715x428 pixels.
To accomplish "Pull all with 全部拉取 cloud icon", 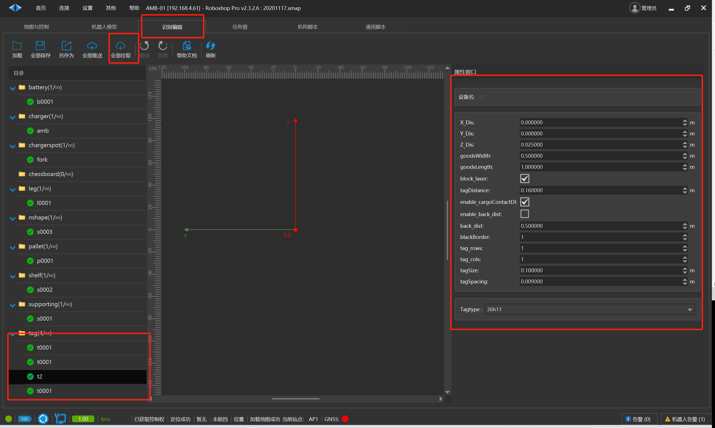I will pos(121,46).
